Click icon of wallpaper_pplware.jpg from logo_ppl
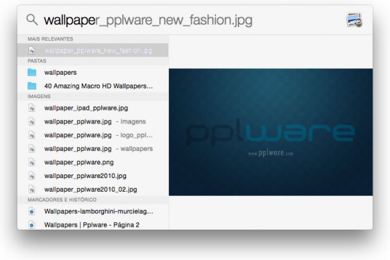 tap(32, 135)
